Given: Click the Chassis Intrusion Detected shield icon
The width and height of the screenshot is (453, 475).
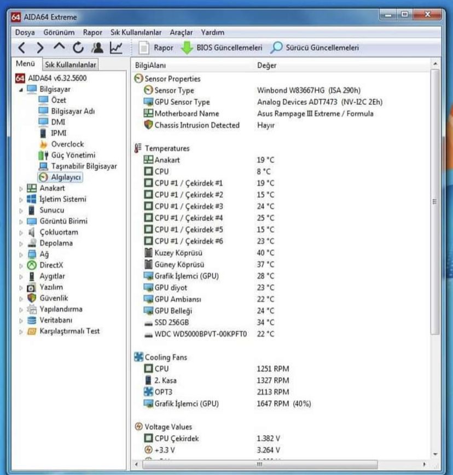Looking at the screenshot, I should pyautogui.click(x=148, y=125).
